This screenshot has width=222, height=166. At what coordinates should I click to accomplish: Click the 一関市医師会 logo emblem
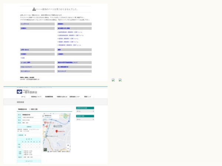click(x=19, y=91)
